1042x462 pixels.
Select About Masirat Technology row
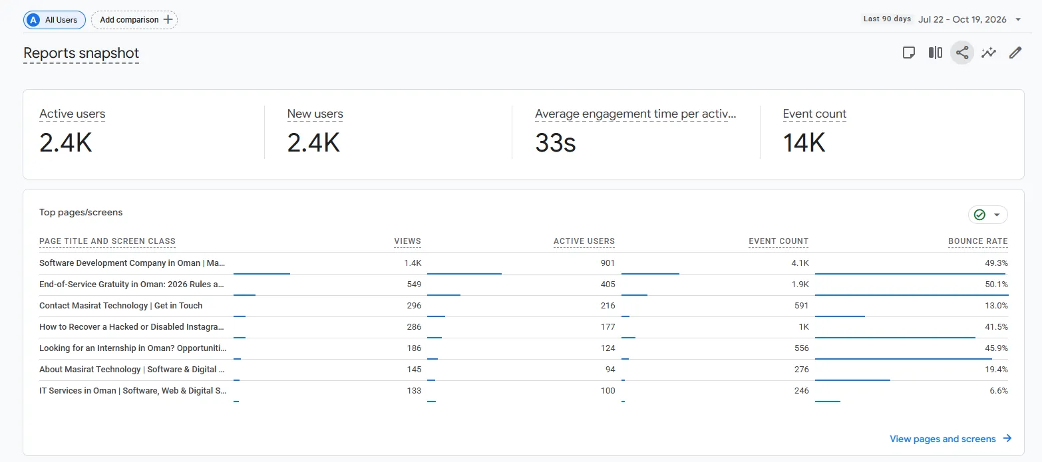coord(524,370)
